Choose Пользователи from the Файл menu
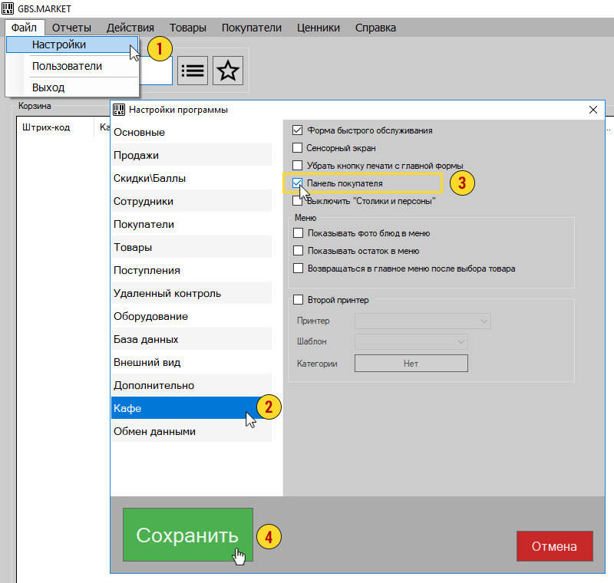Screen dimensions: 614x583 coord(72,66)
